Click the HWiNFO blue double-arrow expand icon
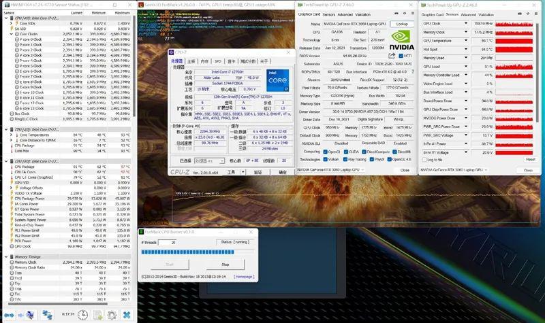Viewport: 545px width, 323px height. click(x=9, y=315)
